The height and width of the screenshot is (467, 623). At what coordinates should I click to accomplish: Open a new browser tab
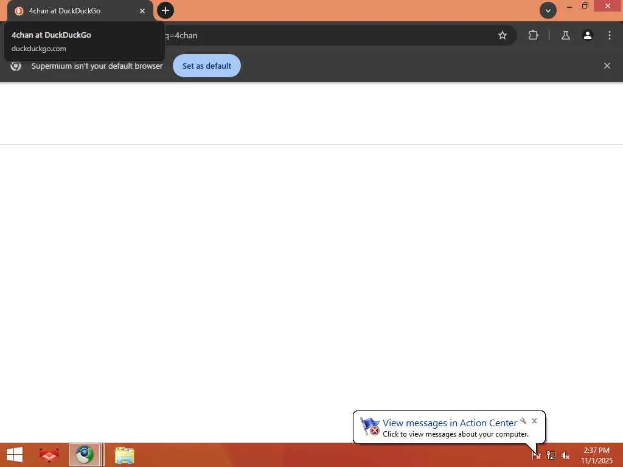click(165, 10)
